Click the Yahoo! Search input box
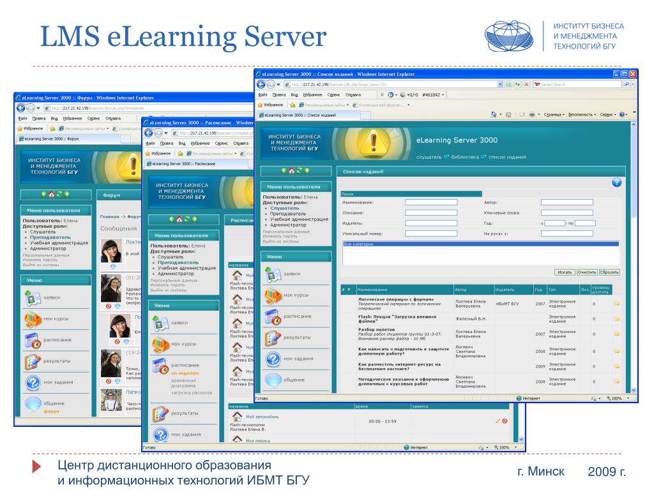This screenshot has width=654, height=490. point(577,84)
